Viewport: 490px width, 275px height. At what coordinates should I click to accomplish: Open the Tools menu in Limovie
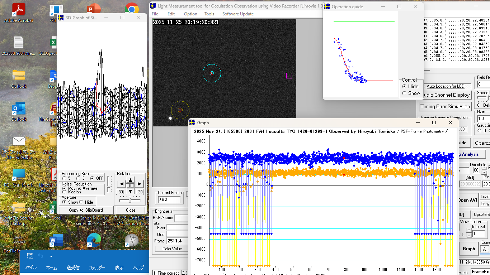[209, 14]
